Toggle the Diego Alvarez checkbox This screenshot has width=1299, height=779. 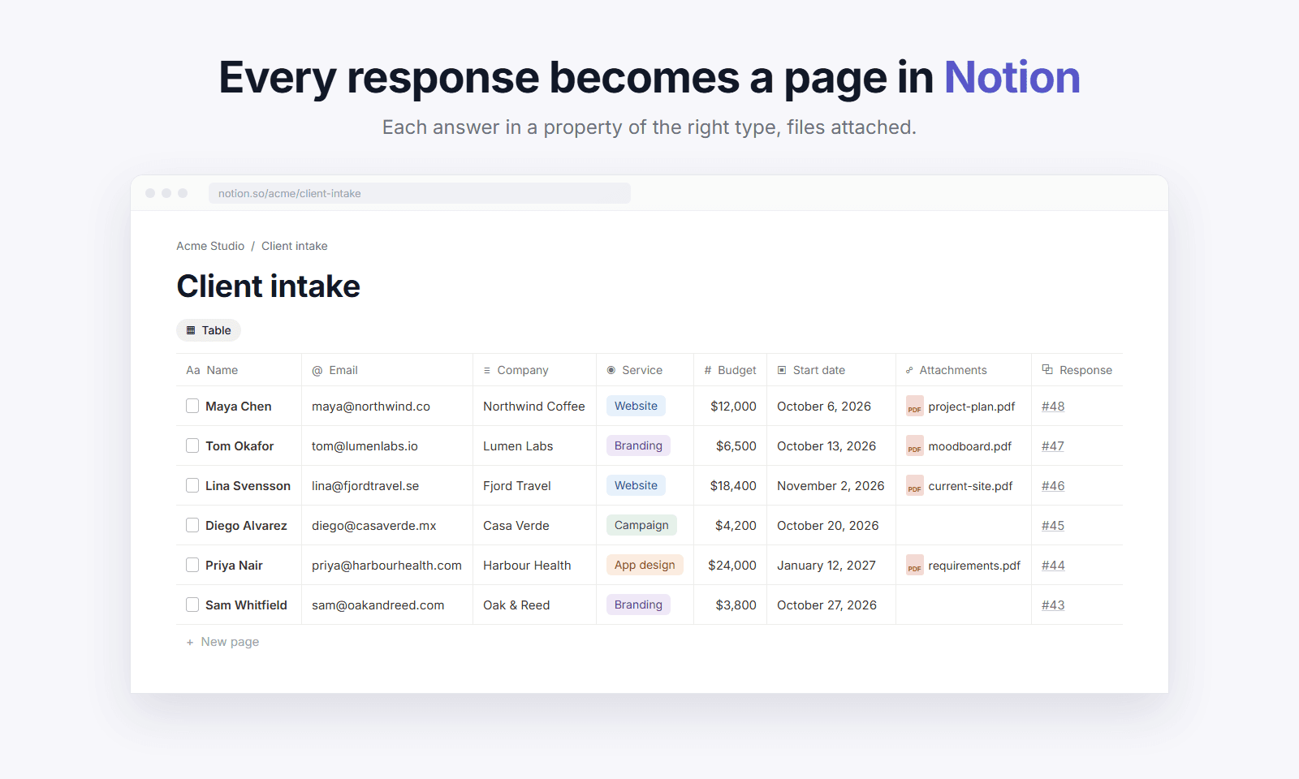(192, 525)
